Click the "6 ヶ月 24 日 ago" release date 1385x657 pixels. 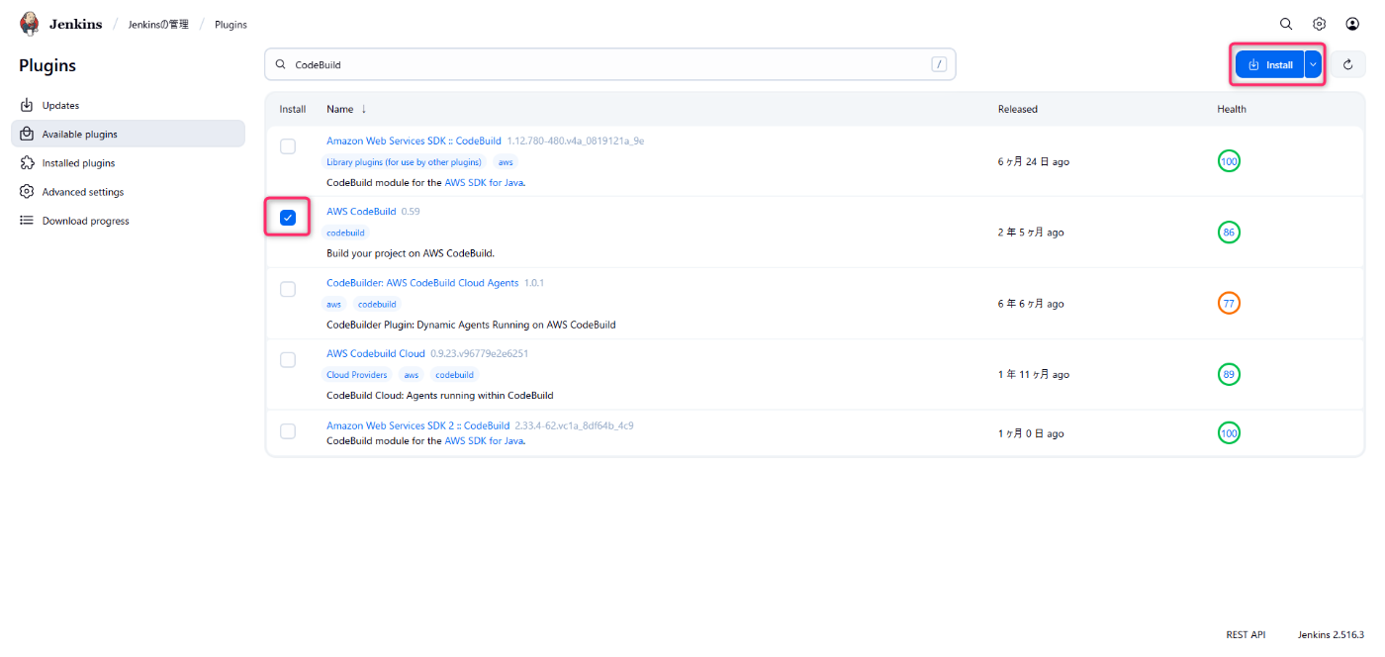point(1034,161)
